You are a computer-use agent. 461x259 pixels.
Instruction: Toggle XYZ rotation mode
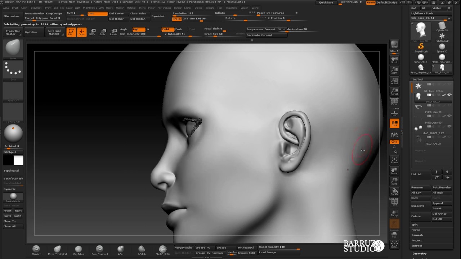[x=394, y=142]
